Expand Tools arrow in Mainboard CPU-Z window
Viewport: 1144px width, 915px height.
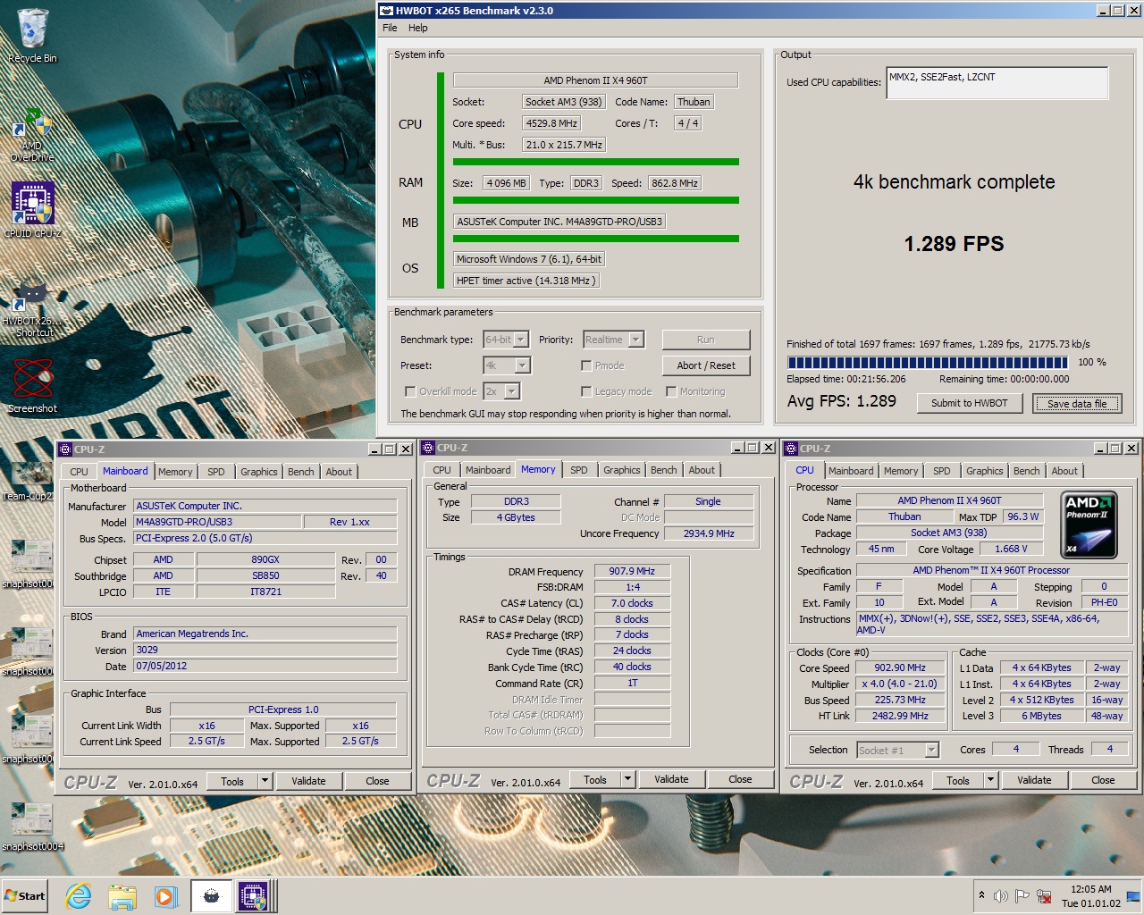[x=265, y=781]
